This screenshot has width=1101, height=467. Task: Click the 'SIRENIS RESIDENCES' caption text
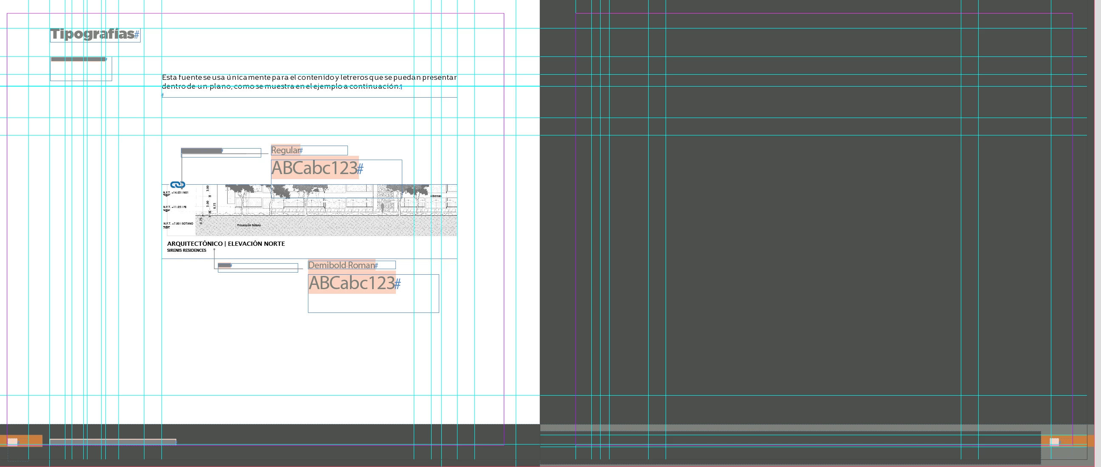click(x=186, y=250)
